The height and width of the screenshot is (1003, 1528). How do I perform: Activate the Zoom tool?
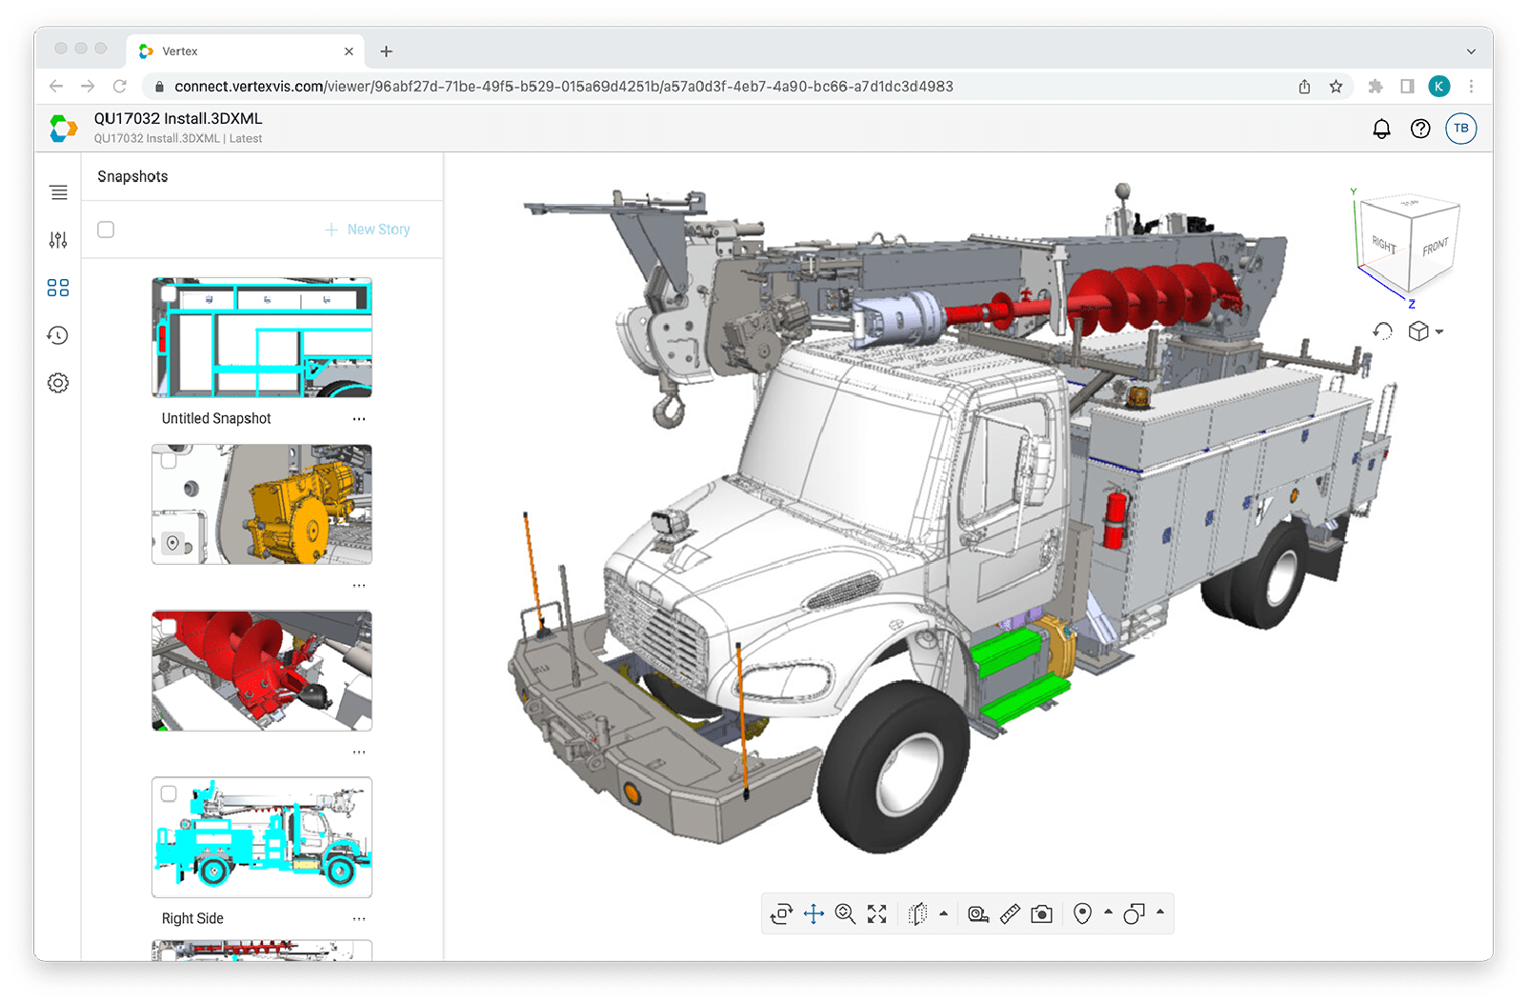coord(844,913)
